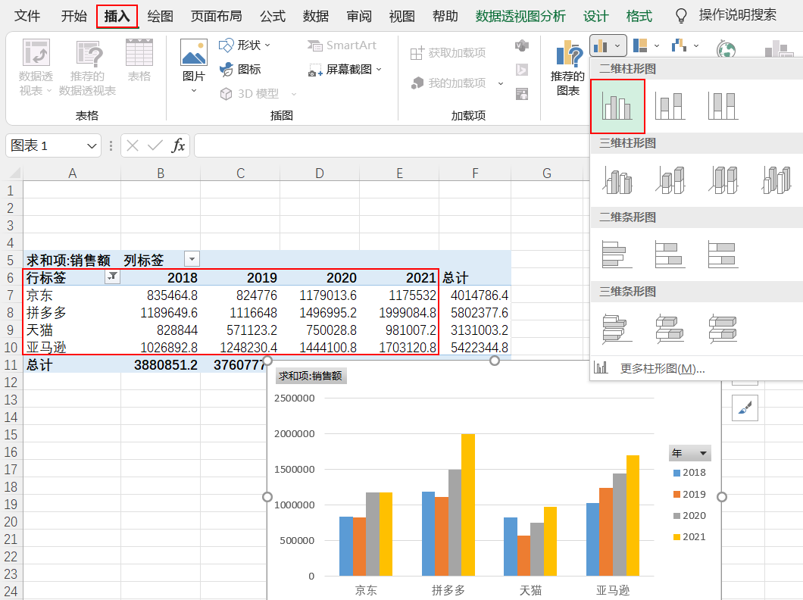Switch to the 页面布局 tab

coord(216,16)
